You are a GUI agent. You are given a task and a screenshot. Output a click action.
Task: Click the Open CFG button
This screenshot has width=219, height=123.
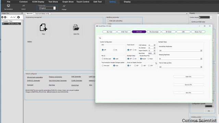(x=188, y=77)
